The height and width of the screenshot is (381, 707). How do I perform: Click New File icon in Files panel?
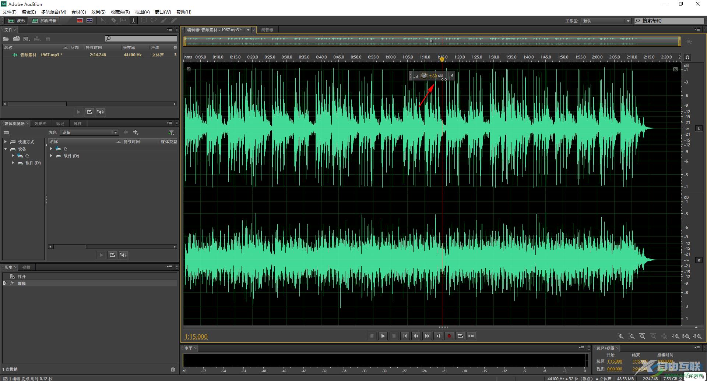(27, 39)
